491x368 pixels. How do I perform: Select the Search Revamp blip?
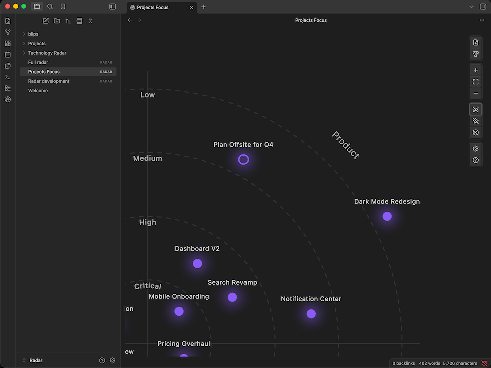pos(232,297)
